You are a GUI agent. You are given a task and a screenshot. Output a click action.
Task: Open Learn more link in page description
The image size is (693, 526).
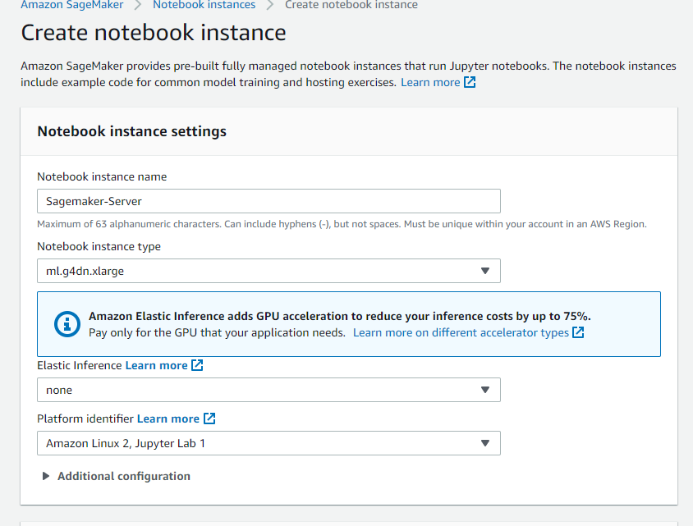click(430, 83)
